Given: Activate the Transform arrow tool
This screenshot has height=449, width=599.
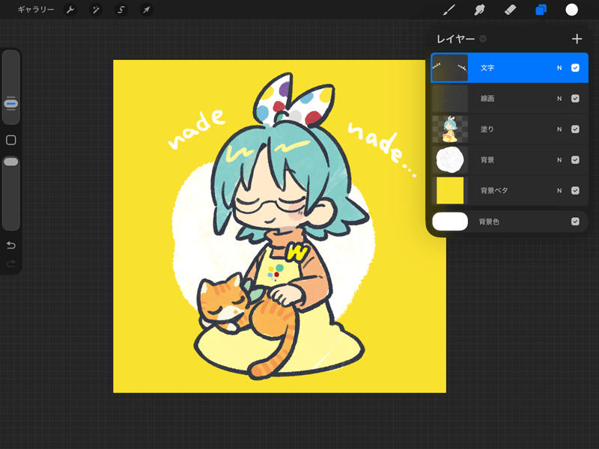Looking at the screenshot, I should point(146,10).
